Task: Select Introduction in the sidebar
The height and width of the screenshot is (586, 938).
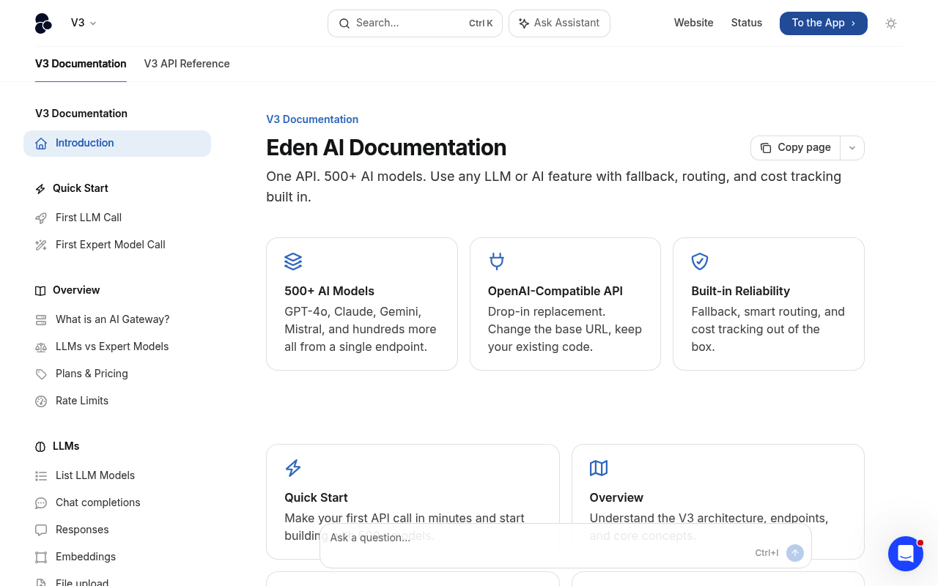Action: point(117,144)
